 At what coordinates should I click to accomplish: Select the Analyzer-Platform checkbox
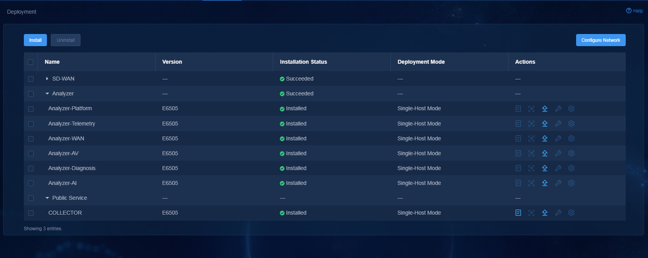click(x=31, y=109)
